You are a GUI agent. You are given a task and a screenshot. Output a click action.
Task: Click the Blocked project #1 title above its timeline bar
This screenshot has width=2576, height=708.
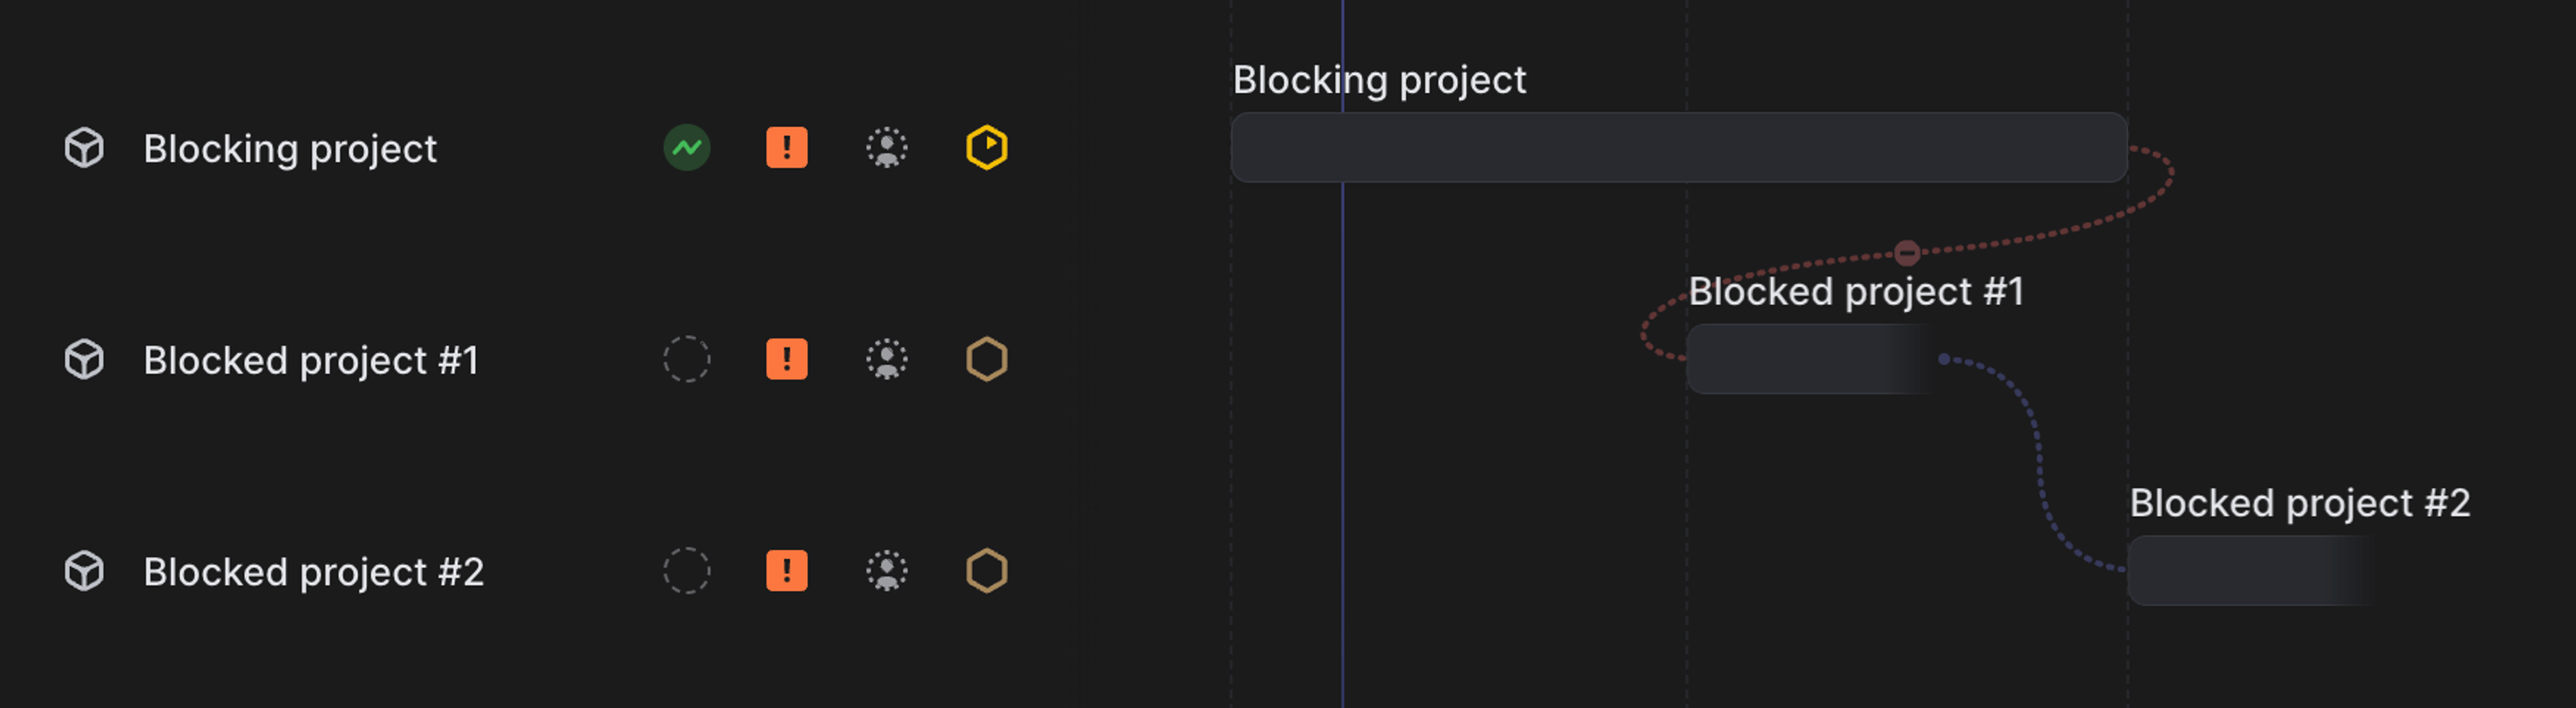tap(1855, 291)
